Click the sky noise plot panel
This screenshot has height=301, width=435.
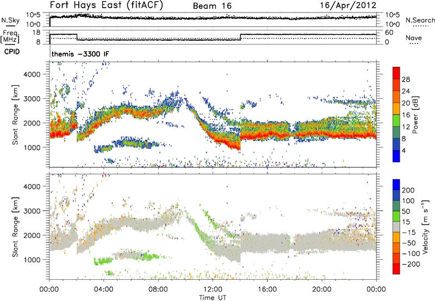tap(213, 20)
